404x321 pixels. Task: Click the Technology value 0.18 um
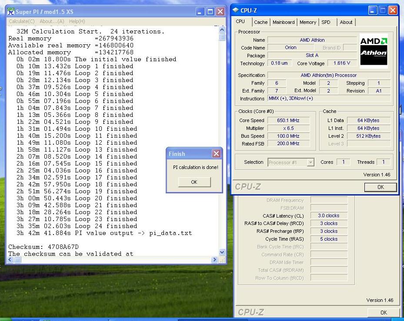(x=279, y=63)
